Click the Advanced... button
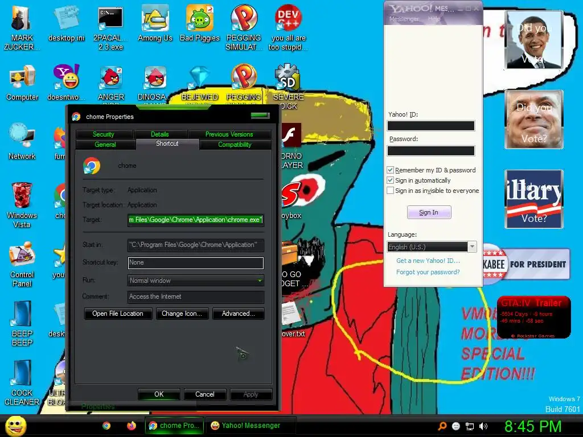This screenshot has height=437, width=583. tap(239, 314)
